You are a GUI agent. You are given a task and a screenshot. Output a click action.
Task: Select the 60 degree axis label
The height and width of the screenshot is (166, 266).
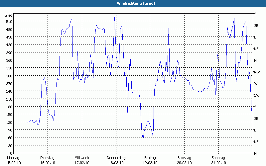click(x=10, y=138)
